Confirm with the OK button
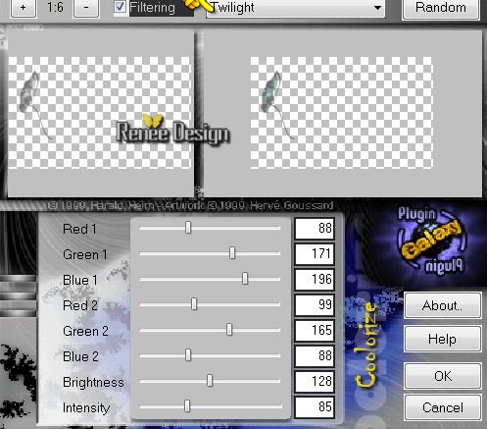Screen dimensions: 487x429 [443, 376]
